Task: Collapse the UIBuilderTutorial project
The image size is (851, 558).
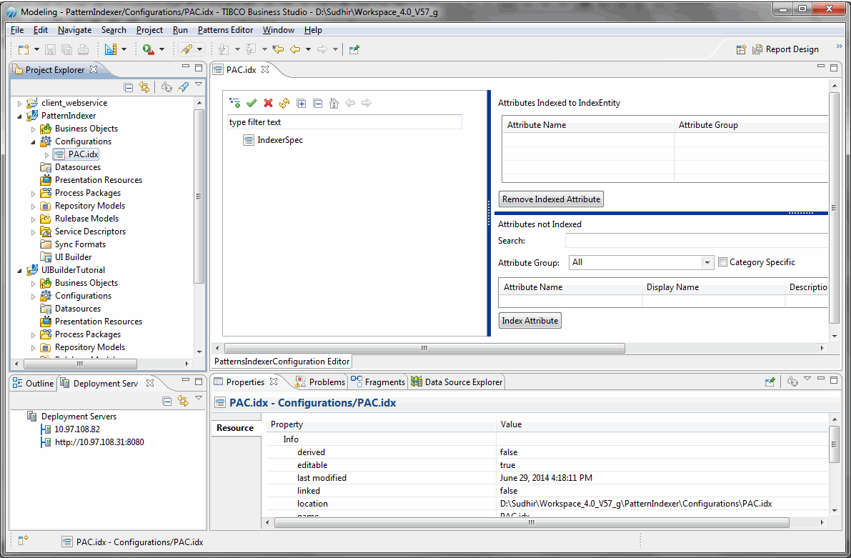Action: (19, 270)
